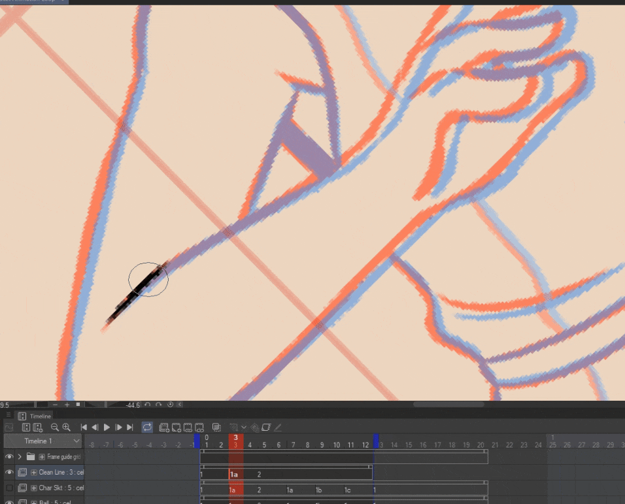Image resolution: width=625 pixels, height=504 pixels.
Task: Expand the Frame guide grid folder chevron
Action: click(20, 456)
